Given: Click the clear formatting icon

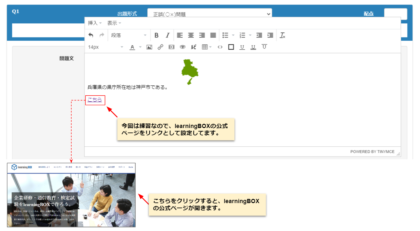Looking at the screenshot, I should point(282,35).
